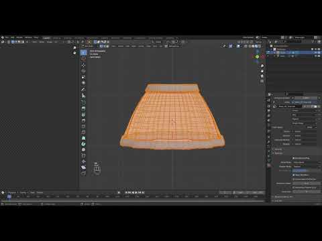Image resolution: width=322 pixels, height=241 pixels.
Task: Open the File menu
Action: 7,37
